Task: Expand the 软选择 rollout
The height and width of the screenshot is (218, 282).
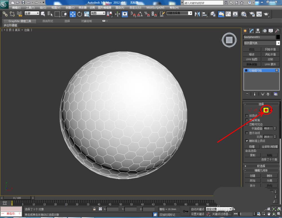Action: 261,166
